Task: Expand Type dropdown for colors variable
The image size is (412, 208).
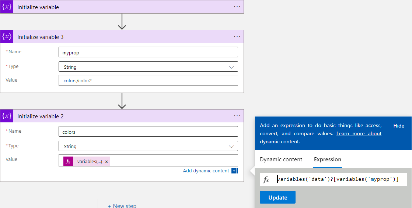Action: pos(231,147)
